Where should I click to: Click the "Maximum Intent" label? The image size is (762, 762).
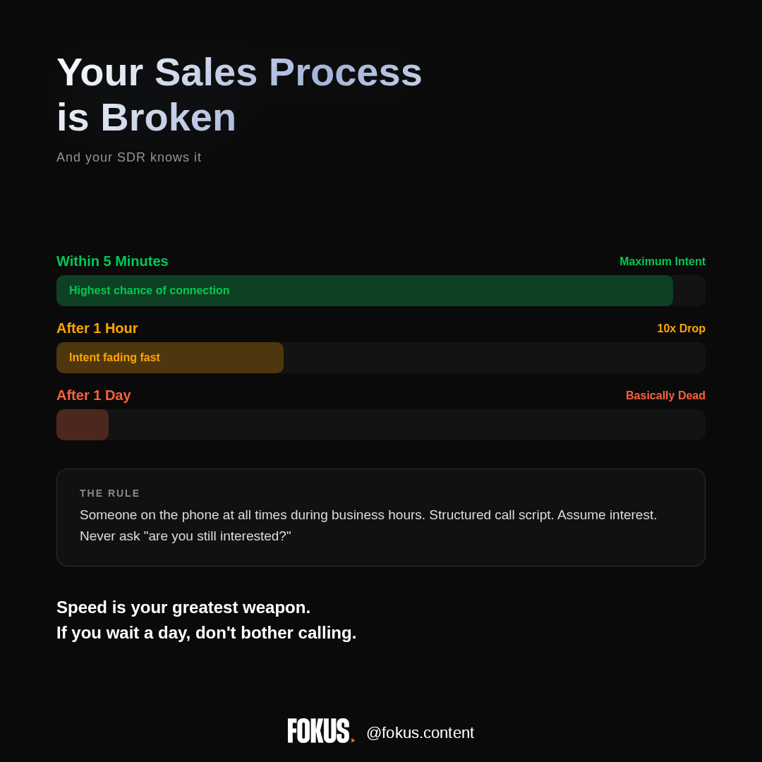(662, 262)
